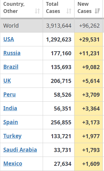Sort by Total Cases arrows icon
The width and height of the screenshot is (104, 171).
coord(69,11)
